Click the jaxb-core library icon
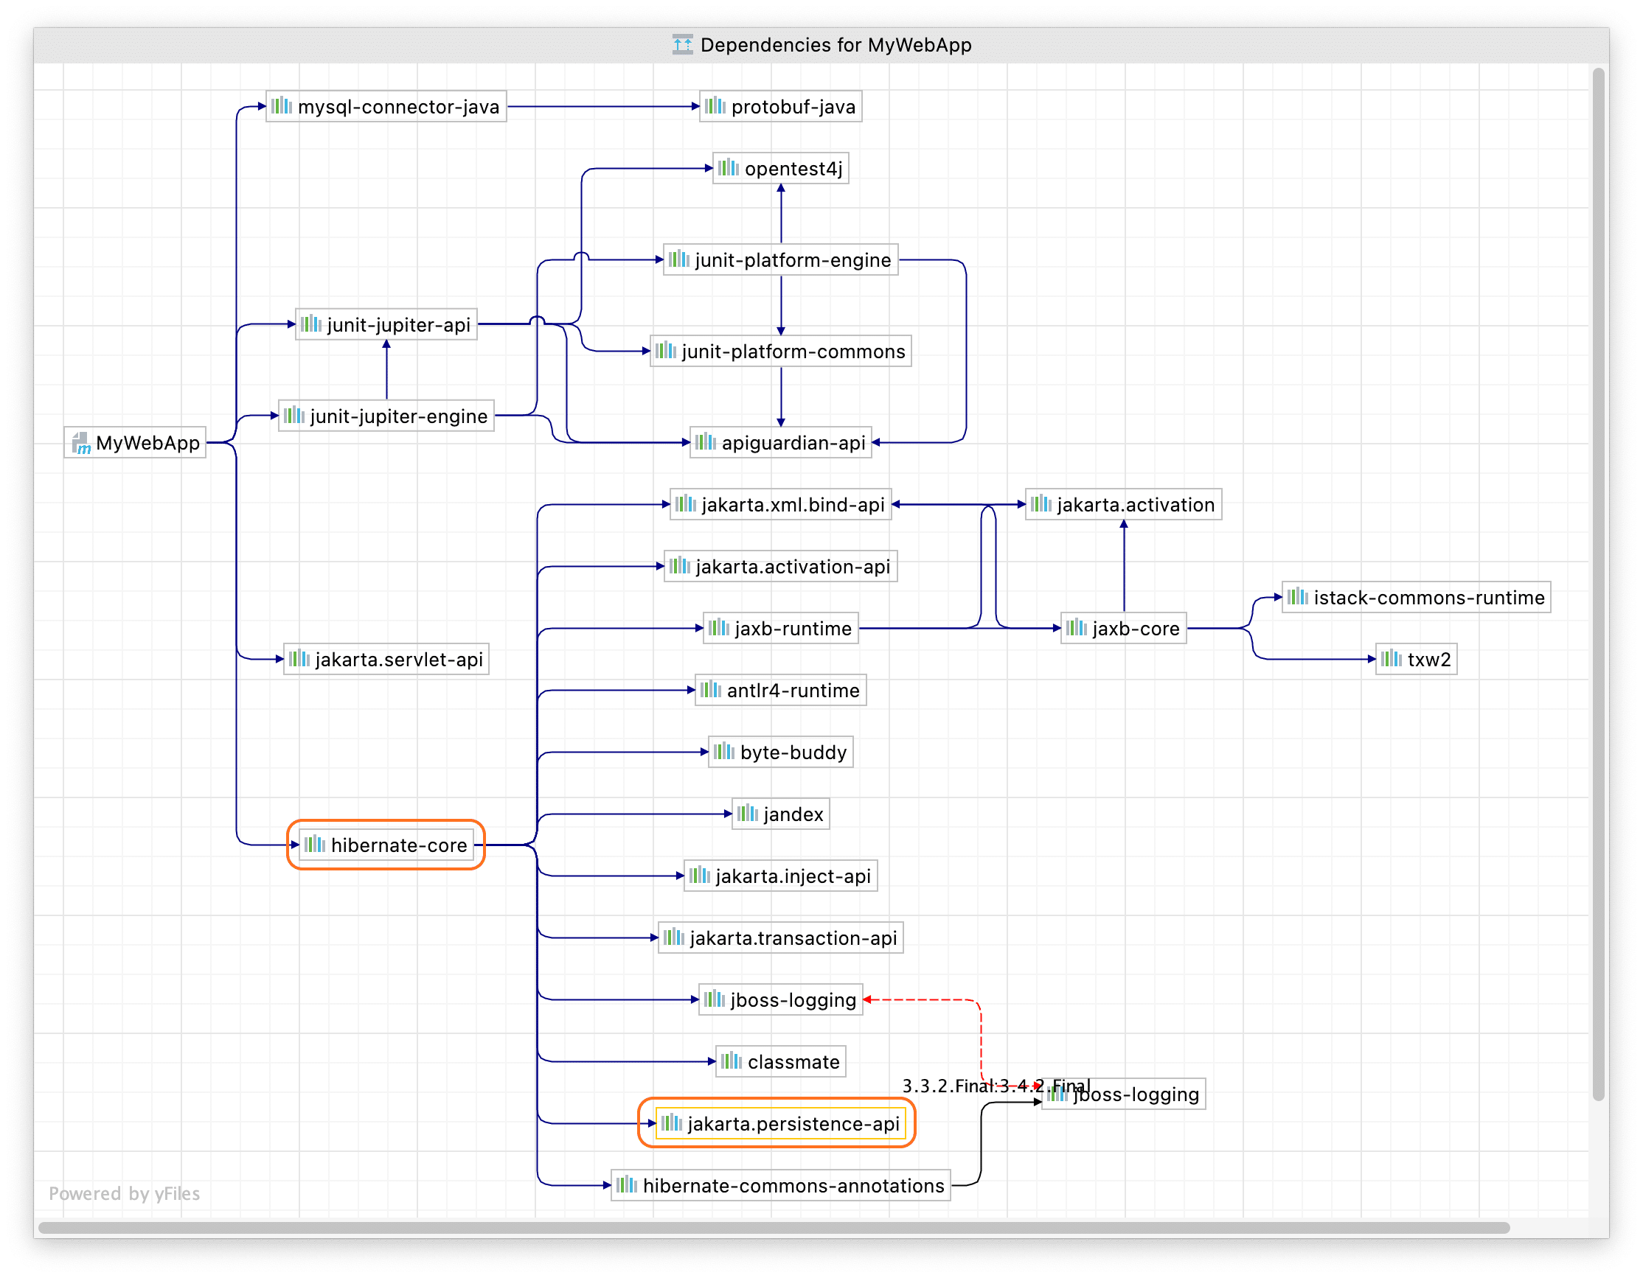 (1077, 628)
